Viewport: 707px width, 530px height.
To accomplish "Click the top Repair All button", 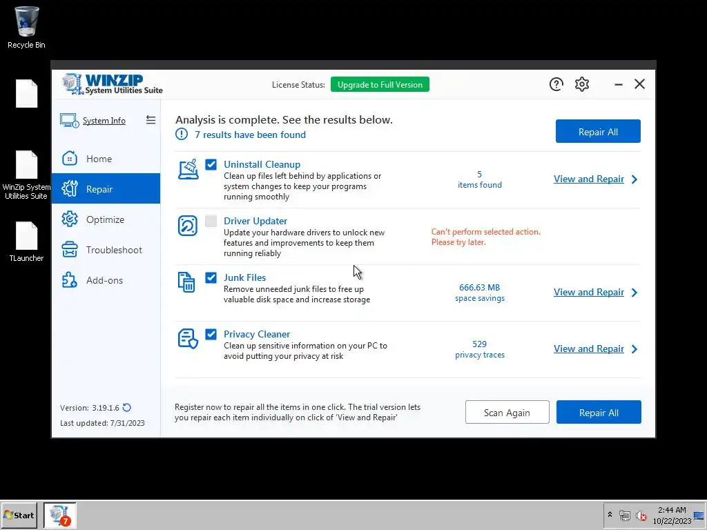I will [598, 131].
